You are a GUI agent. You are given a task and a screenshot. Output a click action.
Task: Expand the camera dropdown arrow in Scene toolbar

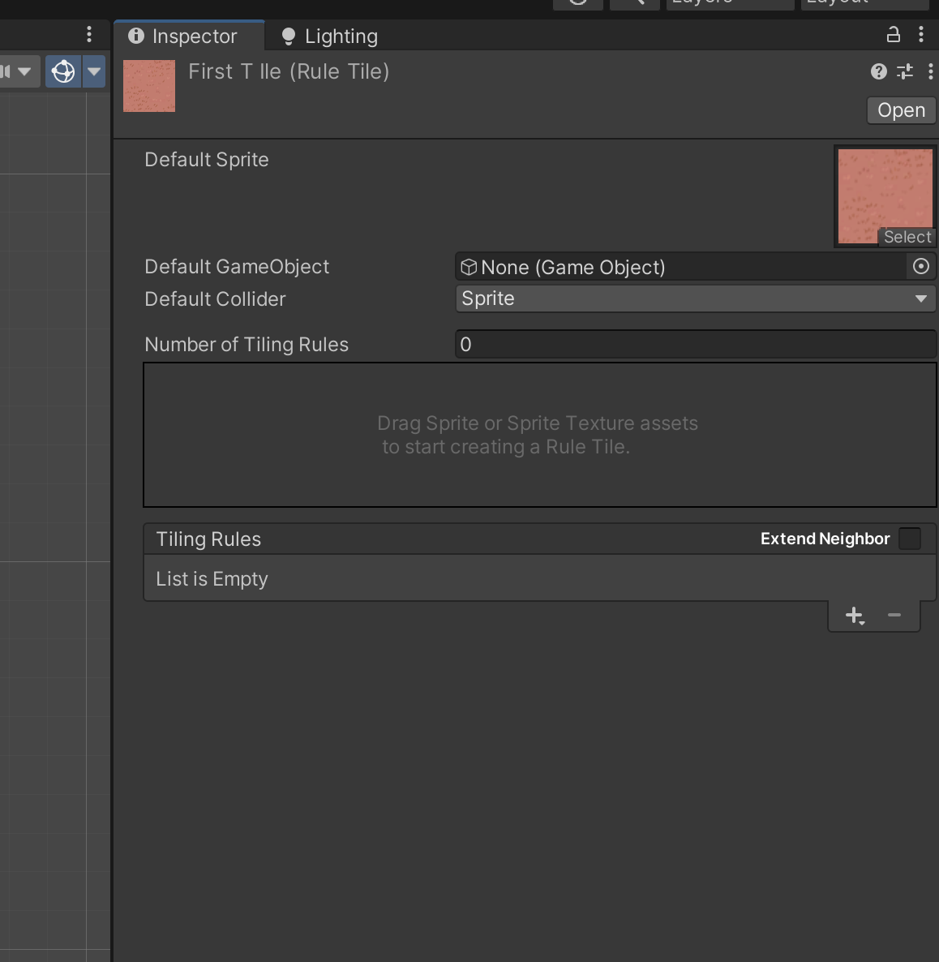[24, 71]
